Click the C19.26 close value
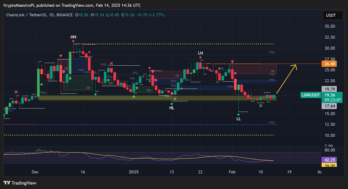 pos(128,15)
